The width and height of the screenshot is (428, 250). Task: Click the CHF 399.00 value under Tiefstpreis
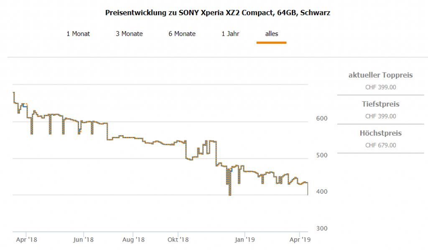[380, 116]
